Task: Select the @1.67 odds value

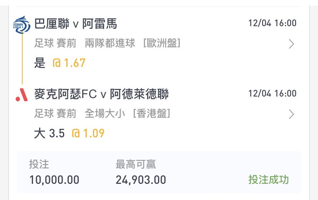Action: coord(69,63)
